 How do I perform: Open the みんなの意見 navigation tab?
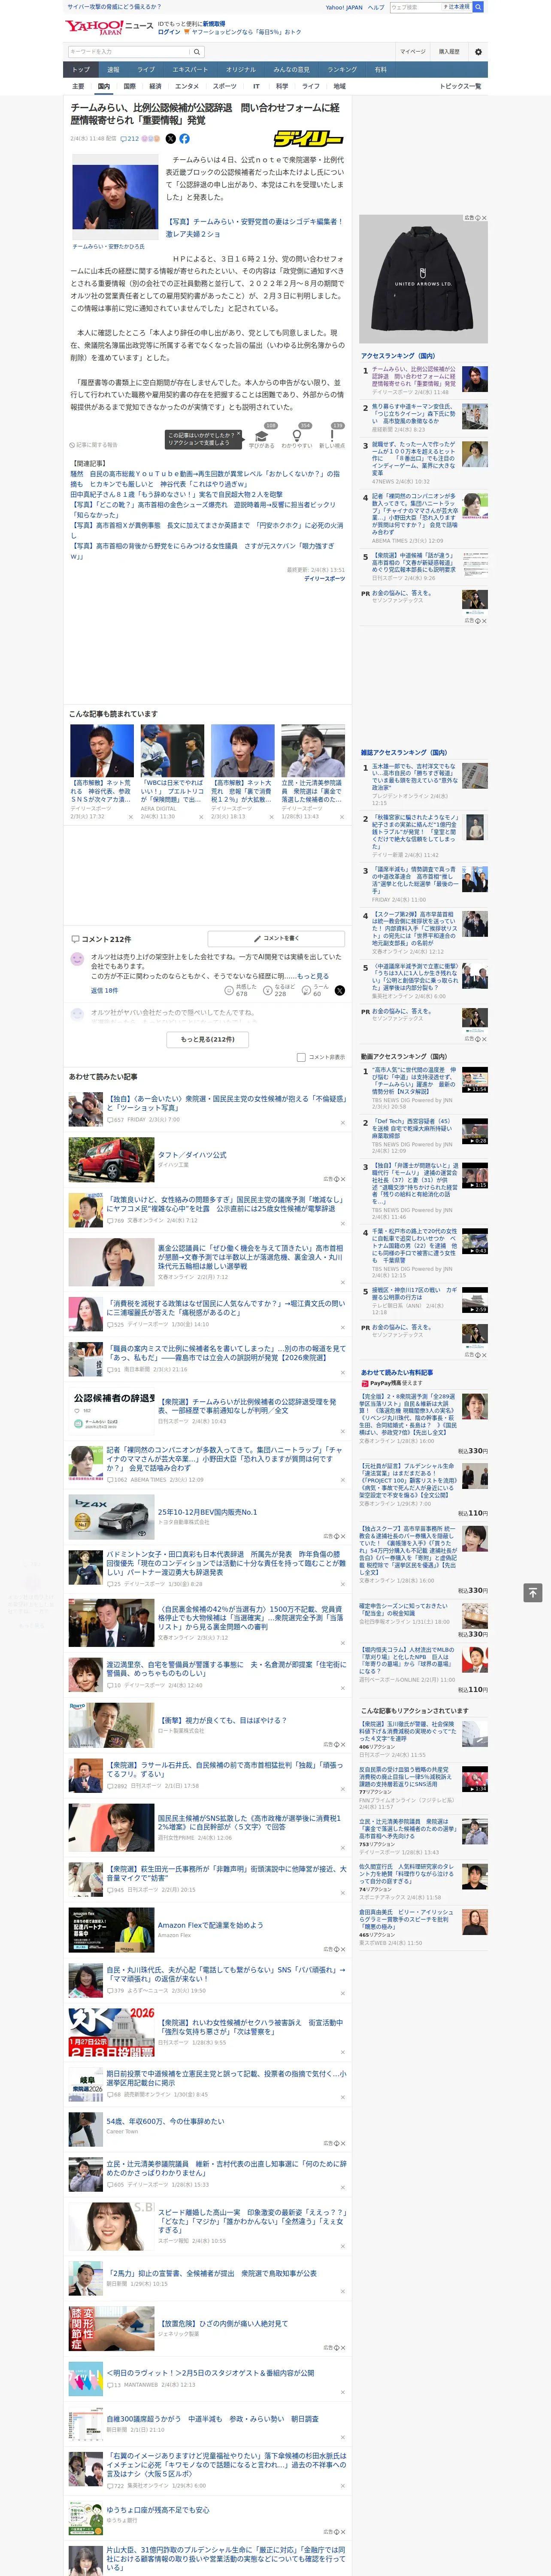292,70
